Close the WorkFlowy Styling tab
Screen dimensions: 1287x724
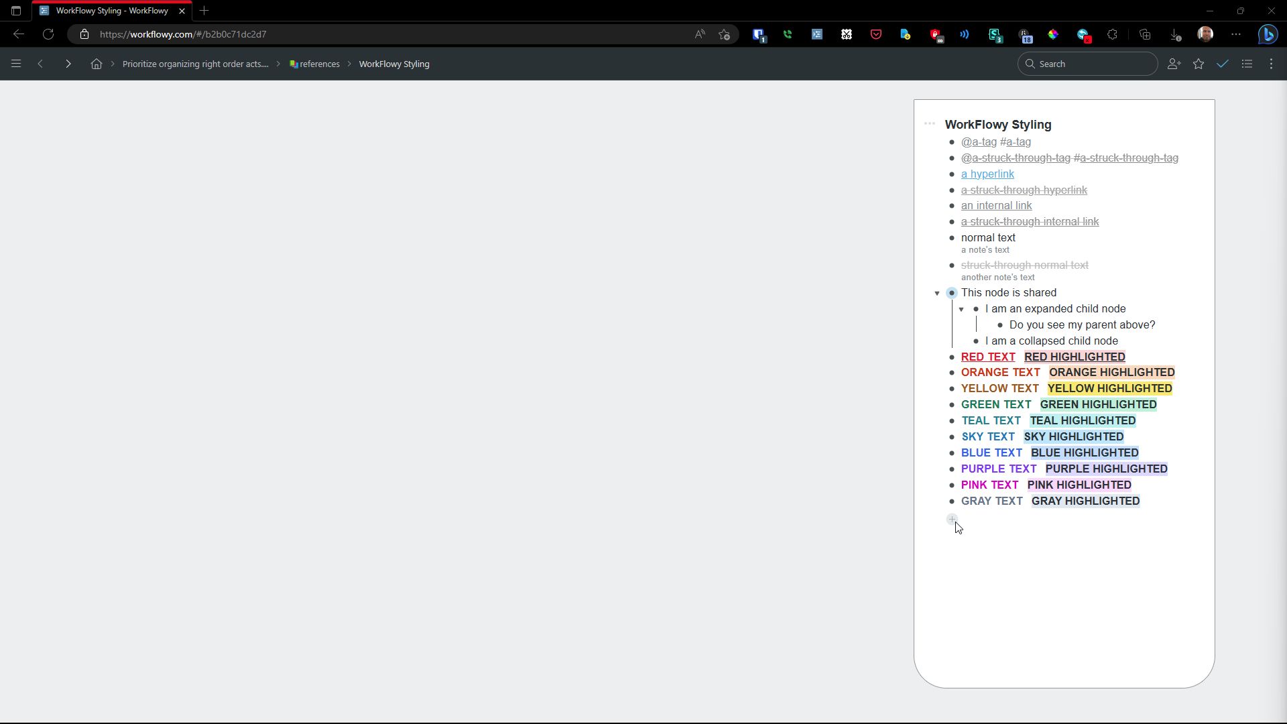pos(182,11)
